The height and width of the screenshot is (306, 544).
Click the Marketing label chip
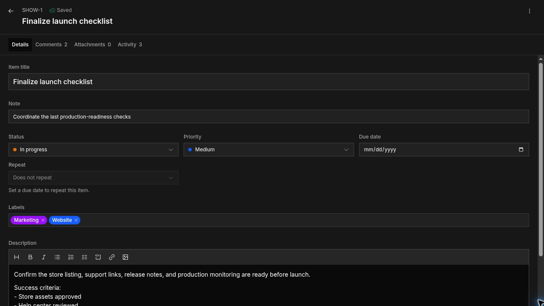coord(26,220)
